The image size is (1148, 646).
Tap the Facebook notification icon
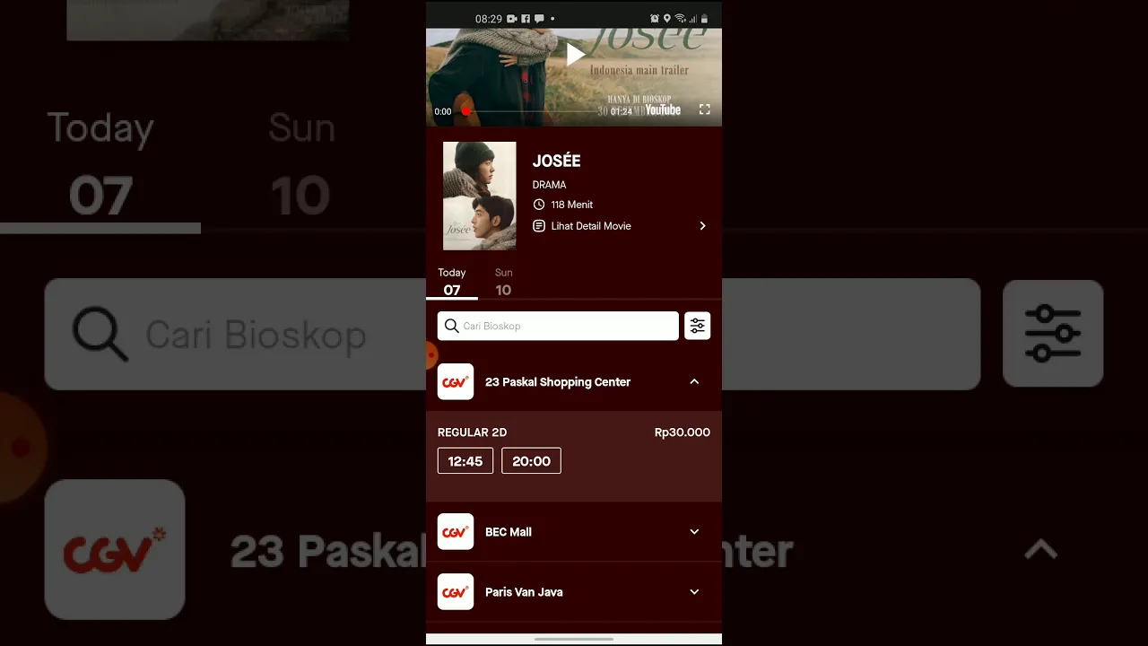pyautogui.click(x=526, y=18)
